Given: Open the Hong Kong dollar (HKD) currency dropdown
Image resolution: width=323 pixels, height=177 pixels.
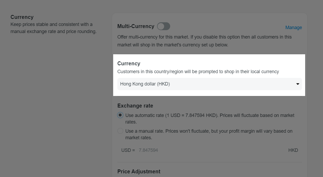Looking at the screenshot, I should (210, 84).
